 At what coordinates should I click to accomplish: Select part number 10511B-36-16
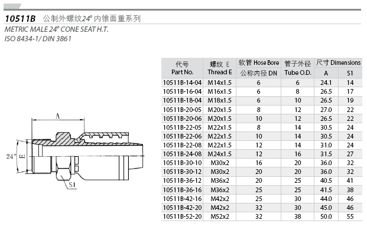click(183, 190)
